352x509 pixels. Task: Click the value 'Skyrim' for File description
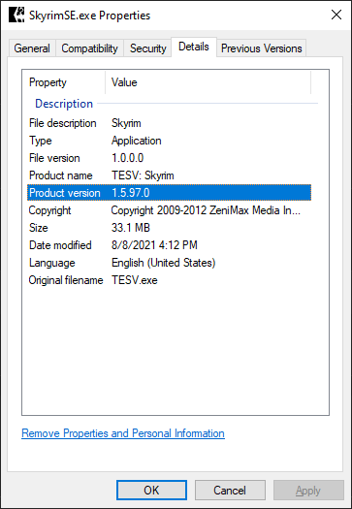[126, 123]
